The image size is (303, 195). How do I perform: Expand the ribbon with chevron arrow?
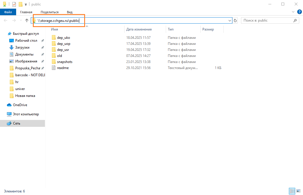click(x=293, y=12)
